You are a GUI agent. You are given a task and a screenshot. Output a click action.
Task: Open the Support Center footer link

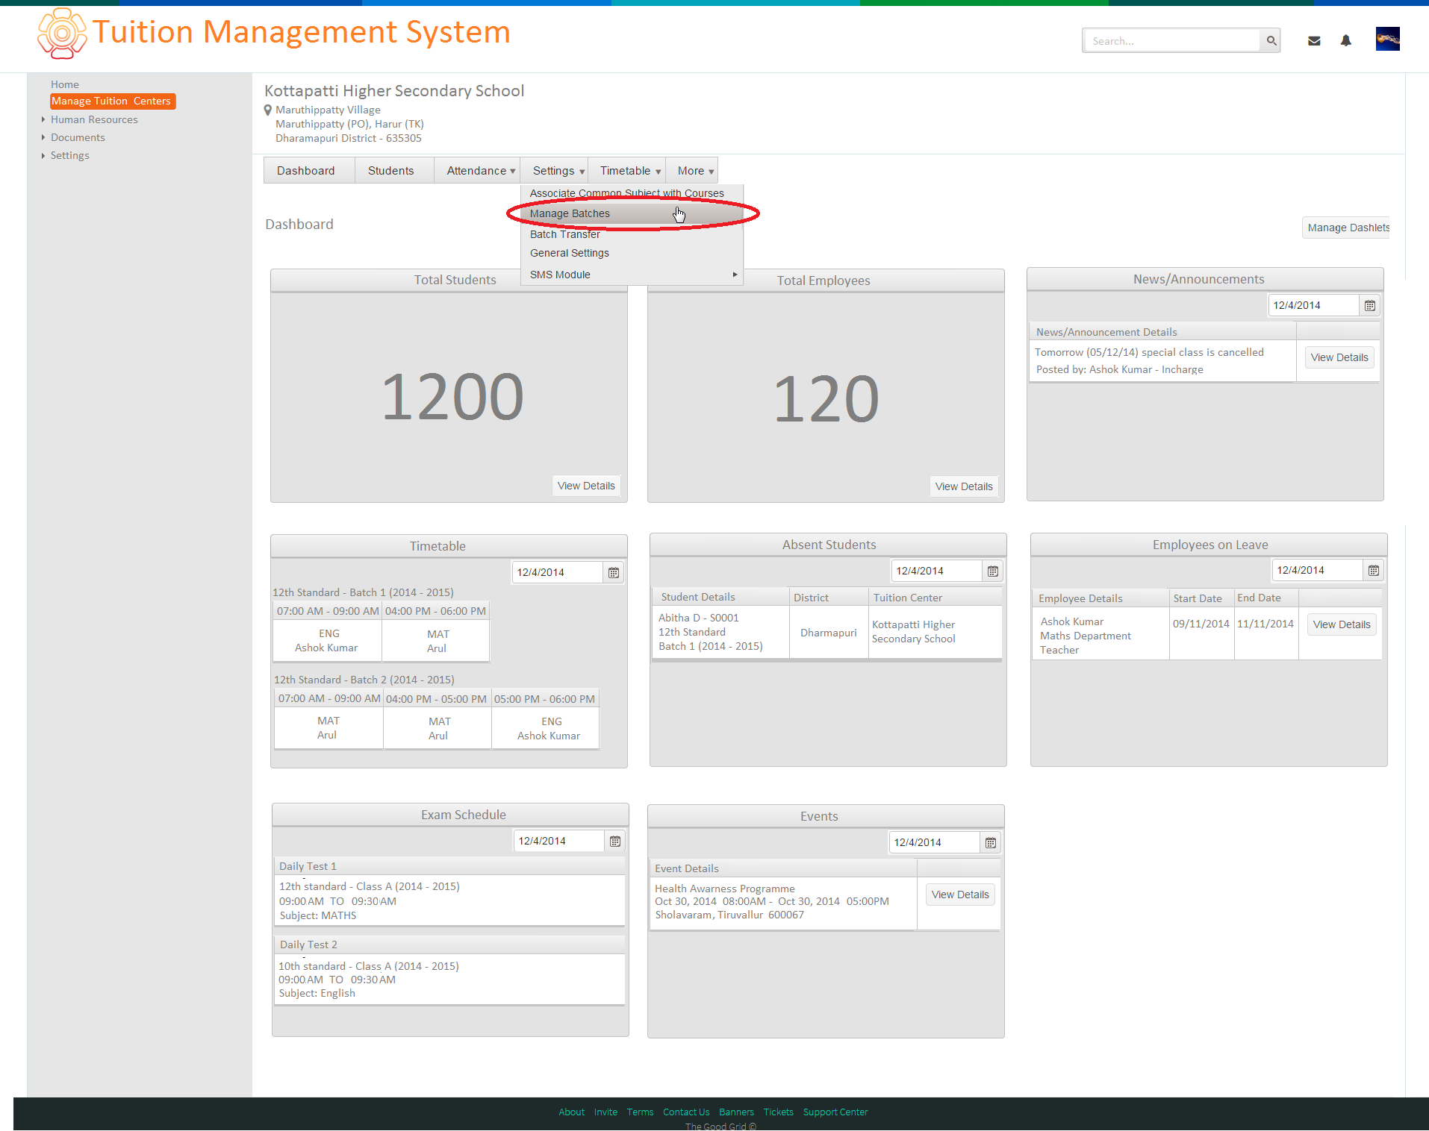pos(835,1112)
